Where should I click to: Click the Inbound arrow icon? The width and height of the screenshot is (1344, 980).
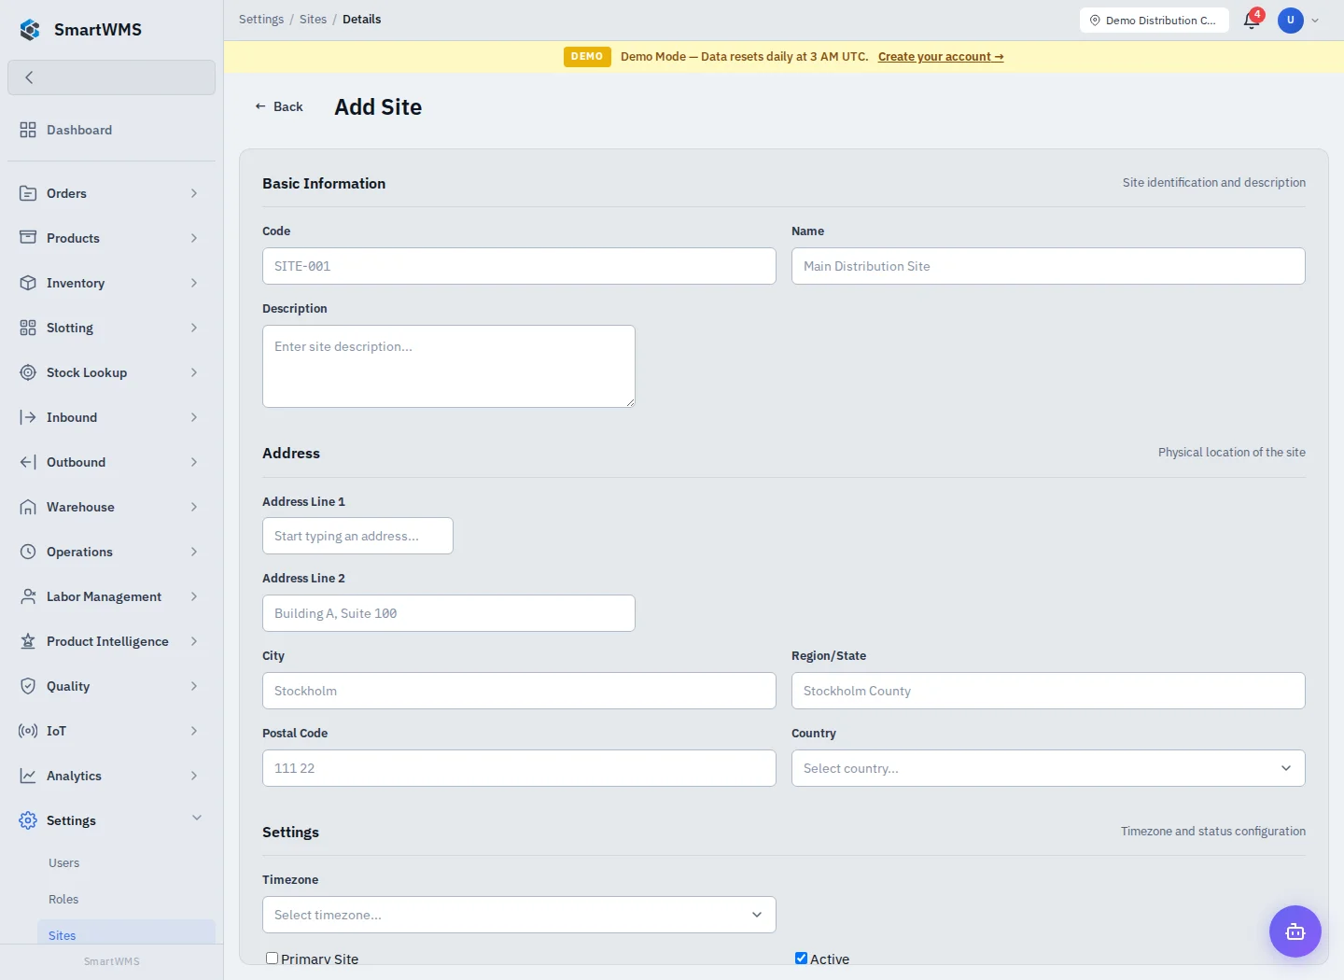tap(28, 417)
